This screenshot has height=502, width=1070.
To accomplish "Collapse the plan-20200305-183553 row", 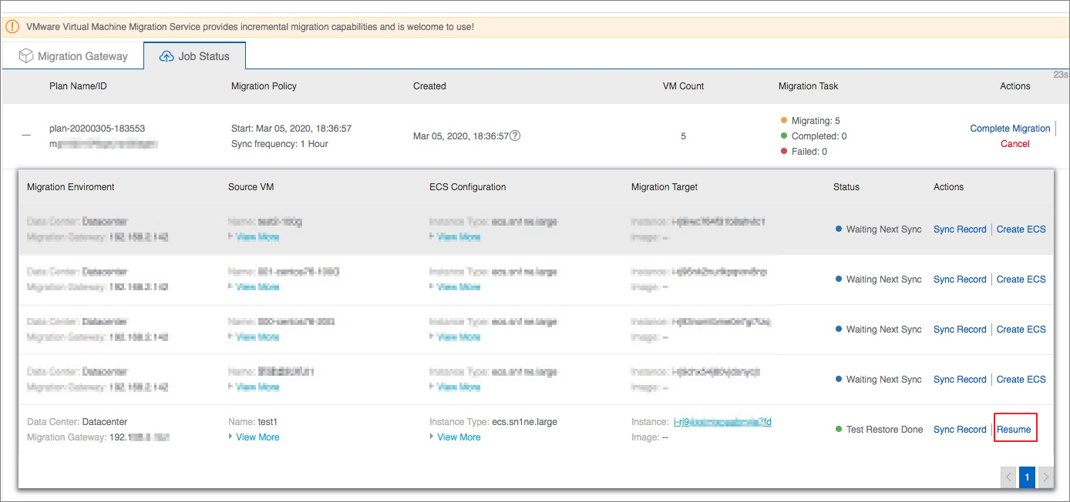I will click(x=26, y=136).
